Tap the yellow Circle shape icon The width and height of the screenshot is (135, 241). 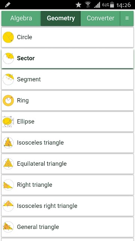click(8, 37)
